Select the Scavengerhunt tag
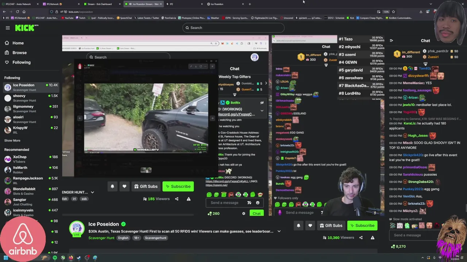This screenshot has width=467, height=262. click(155, 238)
